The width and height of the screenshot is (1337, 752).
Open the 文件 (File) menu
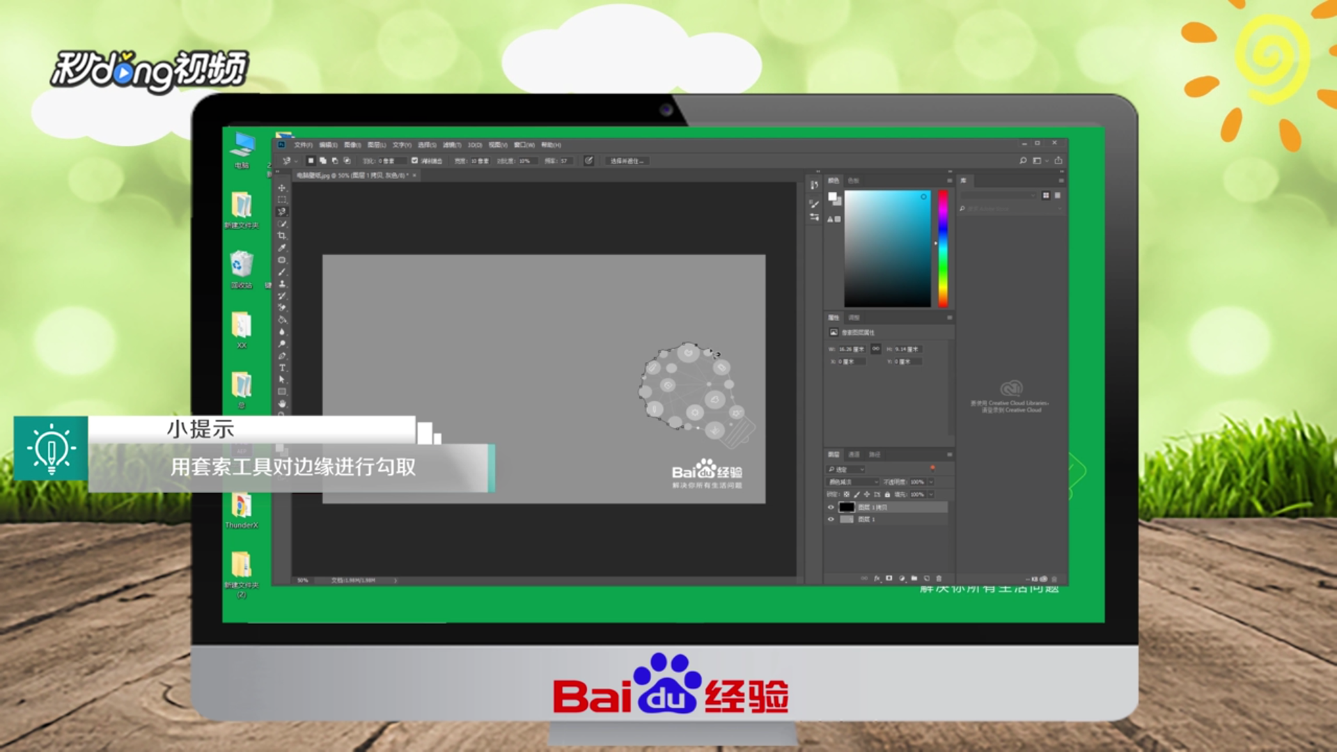tap(303, 145)
